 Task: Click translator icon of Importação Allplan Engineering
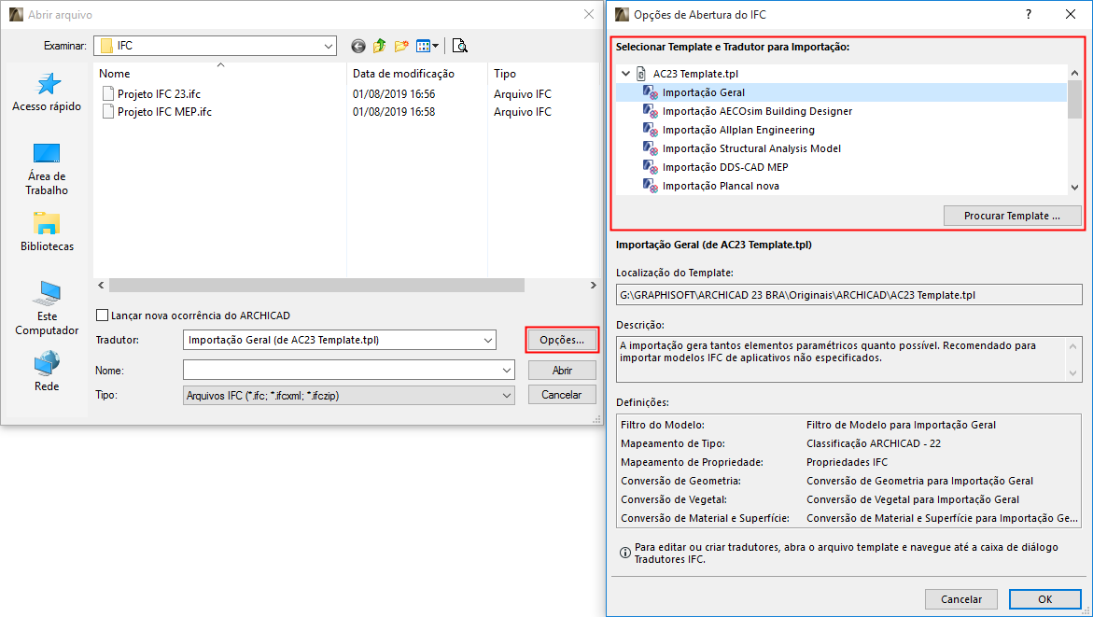click(651, 130)
